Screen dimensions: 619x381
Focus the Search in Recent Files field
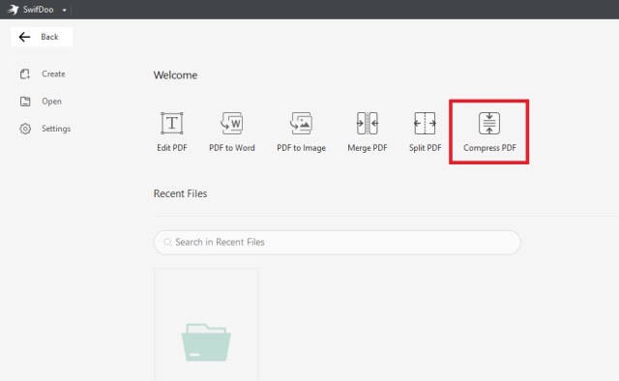[x=338, y=242]
